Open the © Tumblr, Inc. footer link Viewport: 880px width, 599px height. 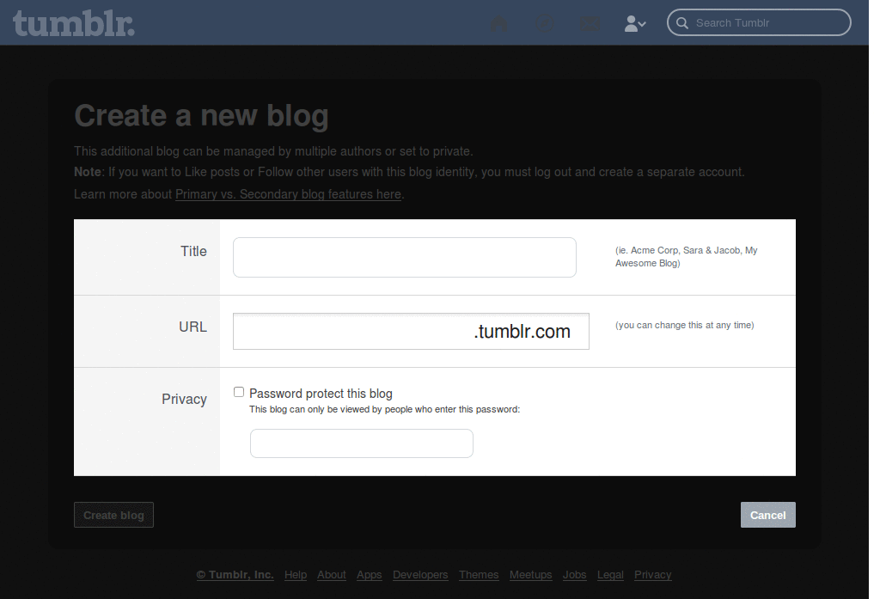(235, 575)
